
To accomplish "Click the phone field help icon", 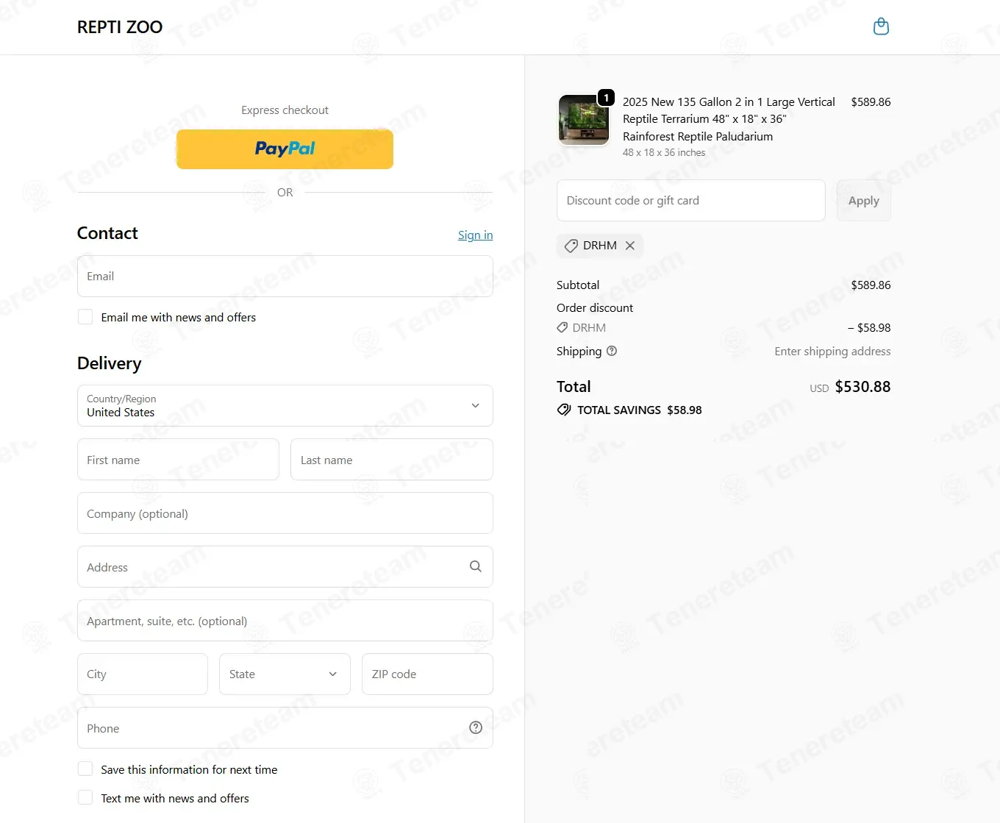I will coord(476,727).
